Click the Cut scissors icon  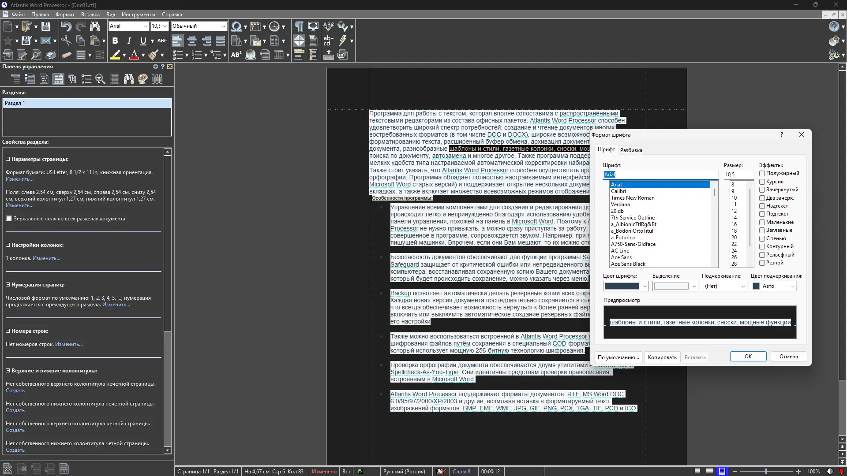tap(66, 41)
